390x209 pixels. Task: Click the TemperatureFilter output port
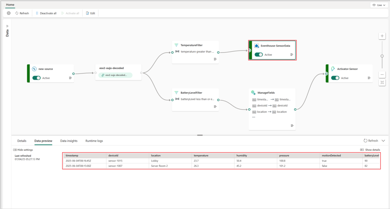point(218,53)
